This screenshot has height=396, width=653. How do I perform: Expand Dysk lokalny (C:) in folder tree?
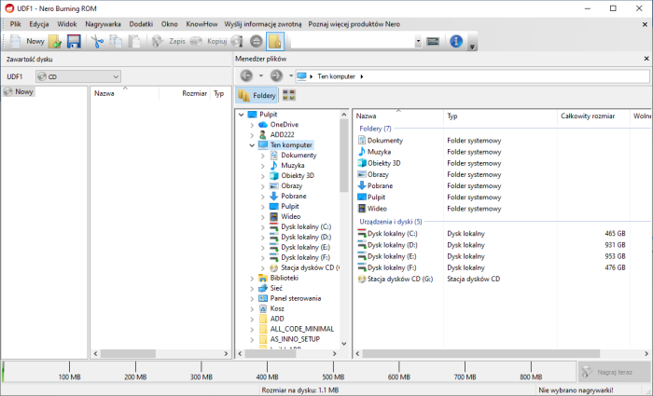coord(263,227)
